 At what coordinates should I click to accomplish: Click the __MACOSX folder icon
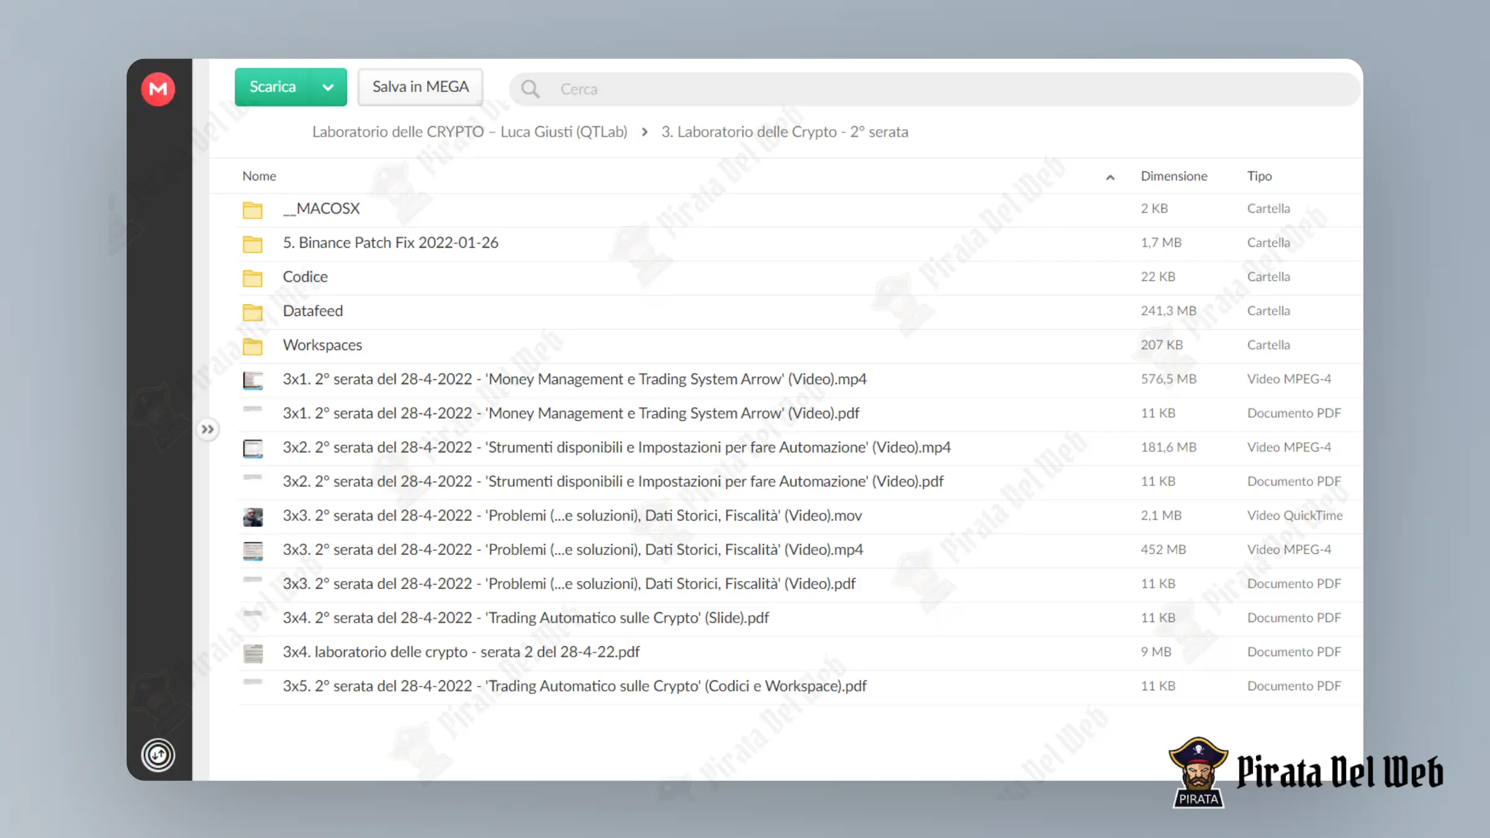click(x=252, y=210)
